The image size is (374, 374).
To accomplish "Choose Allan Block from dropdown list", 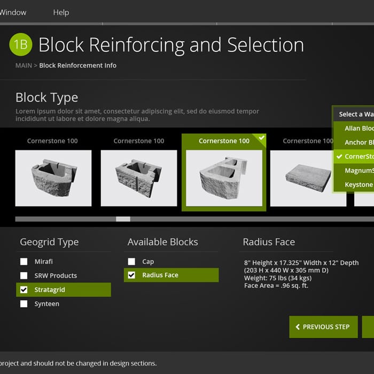I will (x=354, y=128).
